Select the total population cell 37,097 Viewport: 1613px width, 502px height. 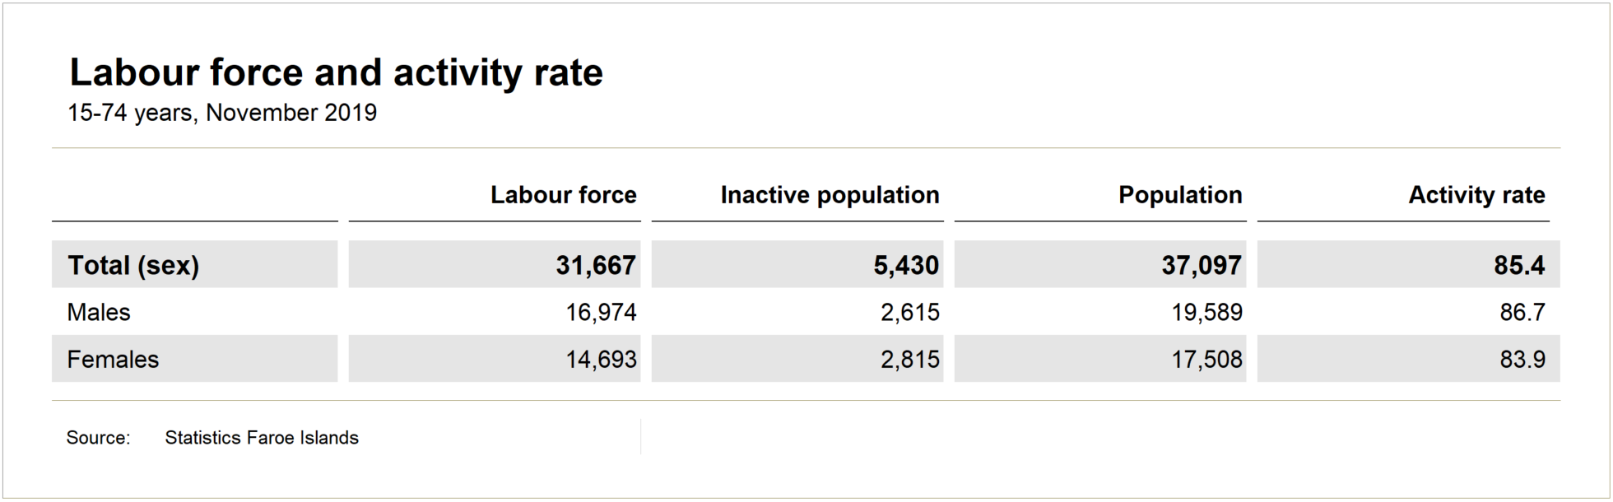1202,265
